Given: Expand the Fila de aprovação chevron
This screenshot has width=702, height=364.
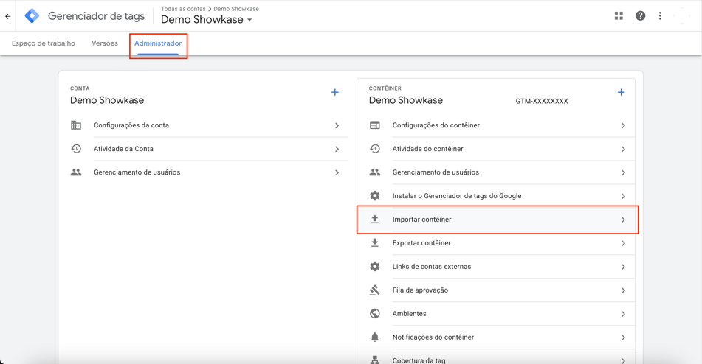Looking at the screenshot, I should pyautogui.click(x=623, y=290).
